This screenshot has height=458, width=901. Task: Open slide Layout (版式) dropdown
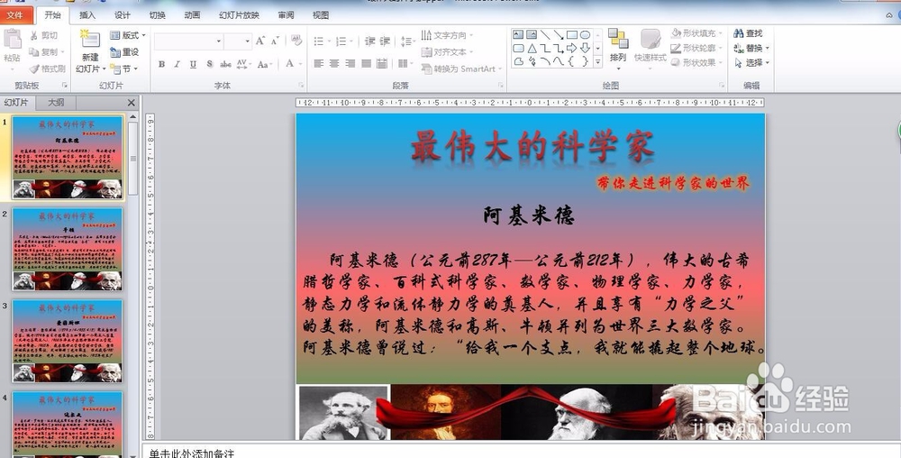[x=127, y=36]
